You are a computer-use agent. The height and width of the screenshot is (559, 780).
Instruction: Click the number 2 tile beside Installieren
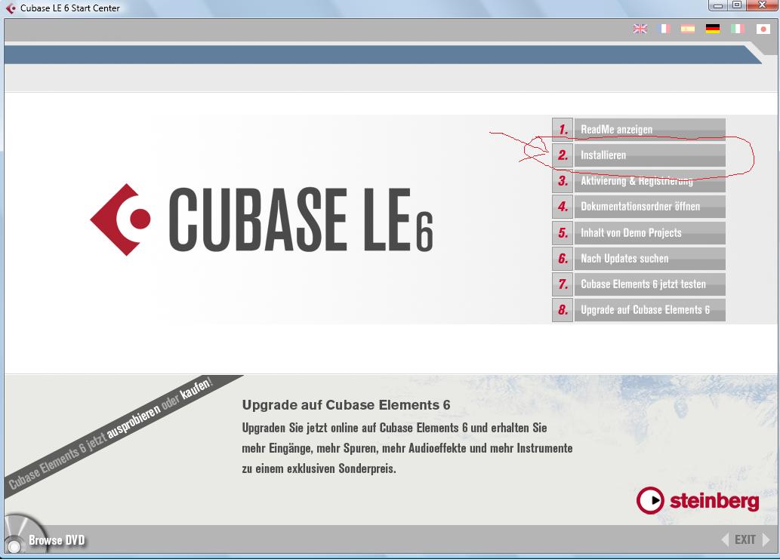pyautogui.click(x=563, y=155)
